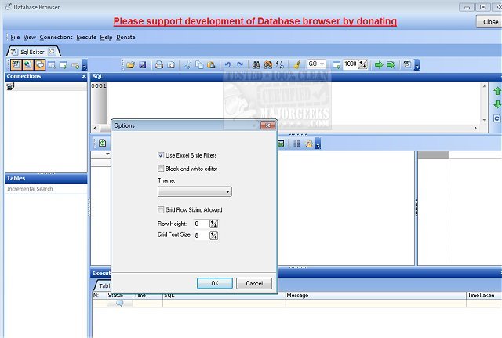Undo last edit in SQL editor
The width and height of the screenshot is (502, 338).
[227, 65]
